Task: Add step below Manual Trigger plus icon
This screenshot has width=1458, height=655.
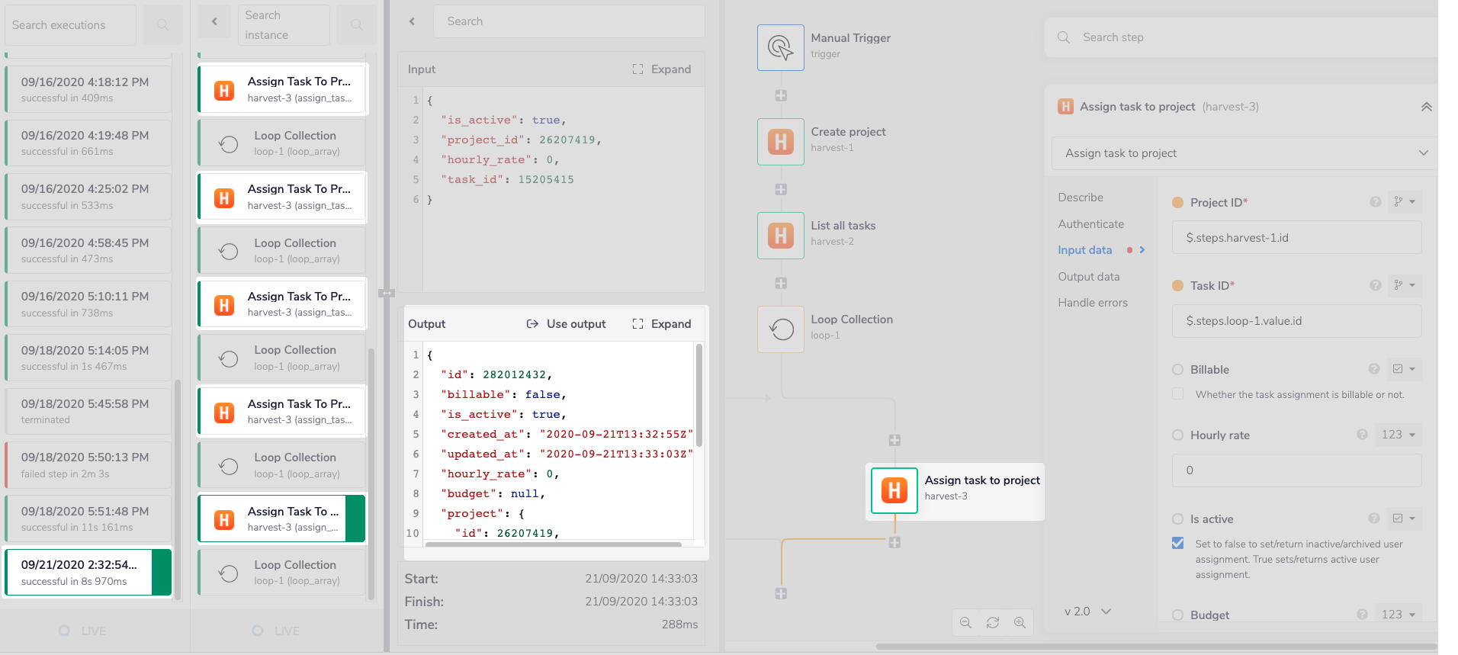Action: (781, 95)
